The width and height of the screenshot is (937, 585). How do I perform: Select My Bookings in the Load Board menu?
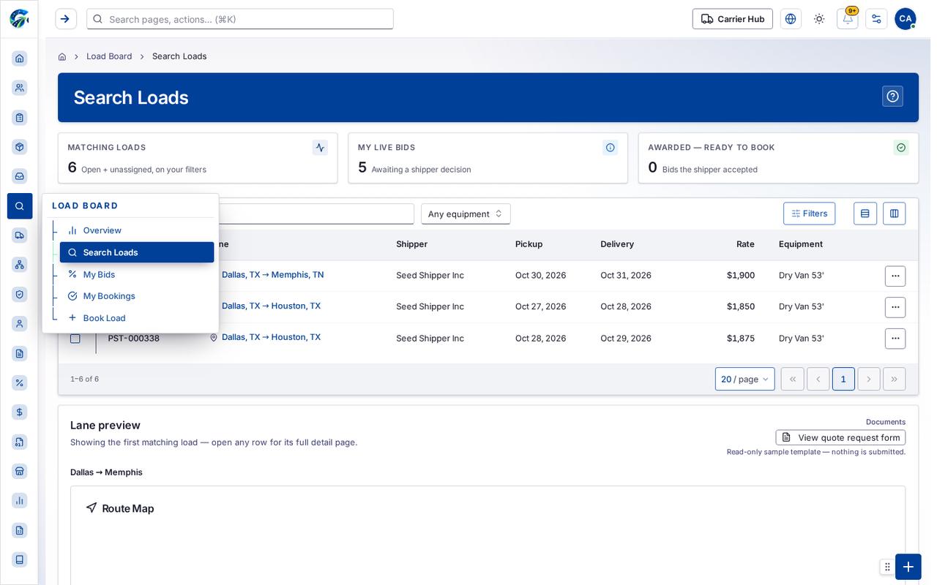137,296
